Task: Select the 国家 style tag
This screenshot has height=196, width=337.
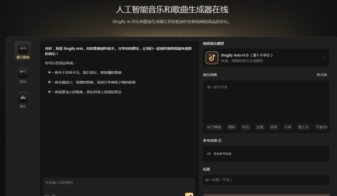Action: (x=274, y=127)
